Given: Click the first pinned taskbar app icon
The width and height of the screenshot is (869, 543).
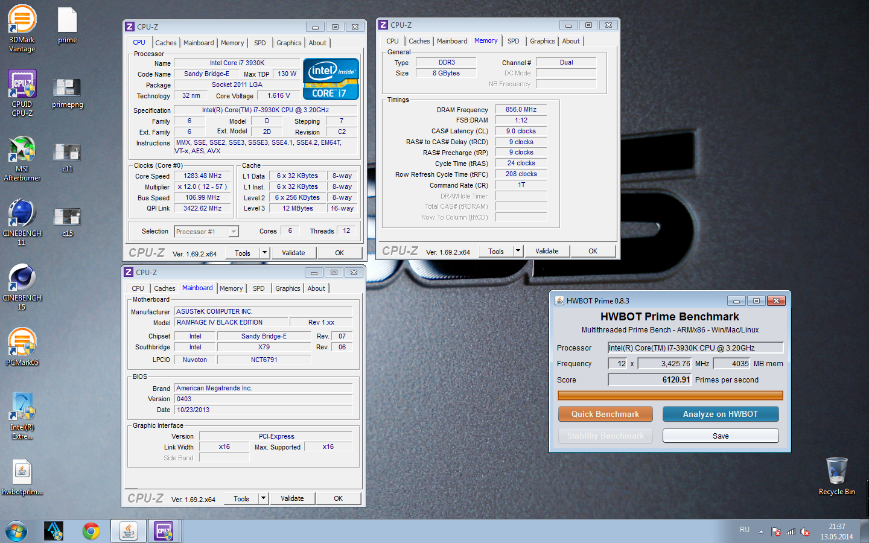Looking at the screenshot, I should pos(54,532).
